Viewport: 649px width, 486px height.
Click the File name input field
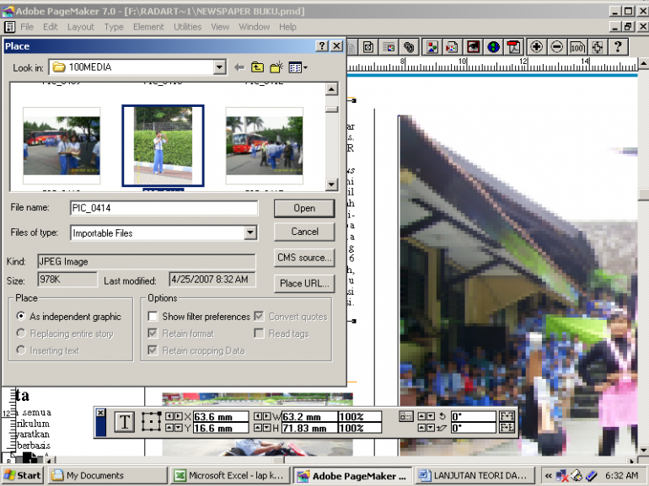click(x=164, y=208)
